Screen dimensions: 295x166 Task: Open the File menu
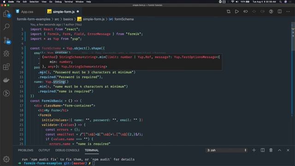(18, 2)
